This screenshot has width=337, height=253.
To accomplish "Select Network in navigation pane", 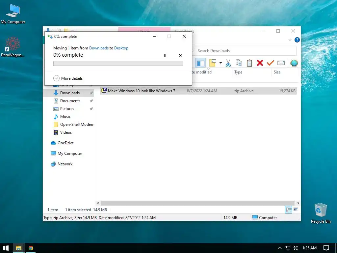I will click(65, 164).
